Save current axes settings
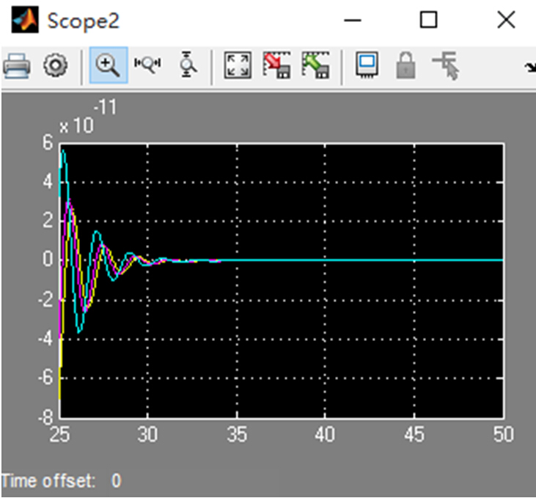The height and width of the screenshot is (498, 536). pos(277,65)
